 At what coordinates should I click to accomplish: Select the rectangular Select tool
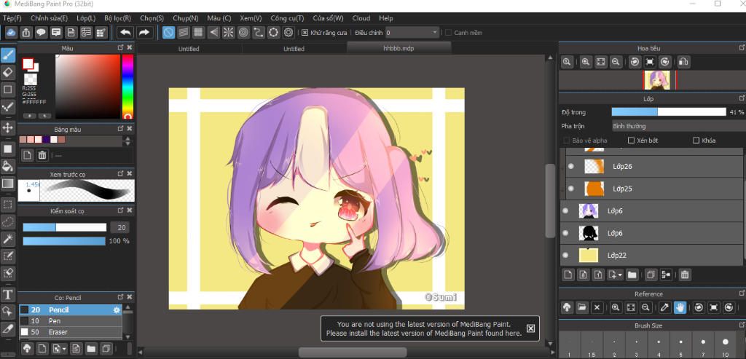(x=7, y=205)
